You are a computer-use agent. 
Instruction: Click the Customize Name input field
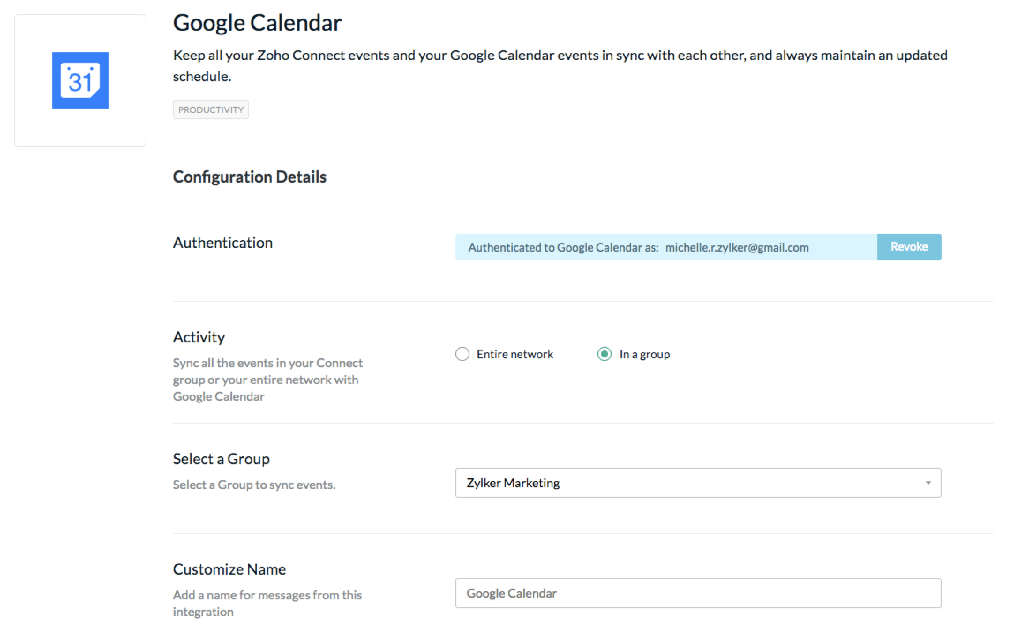[698, 593]
